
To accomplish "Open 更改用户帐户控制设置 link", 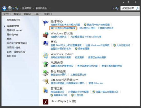I will point(98,25).
